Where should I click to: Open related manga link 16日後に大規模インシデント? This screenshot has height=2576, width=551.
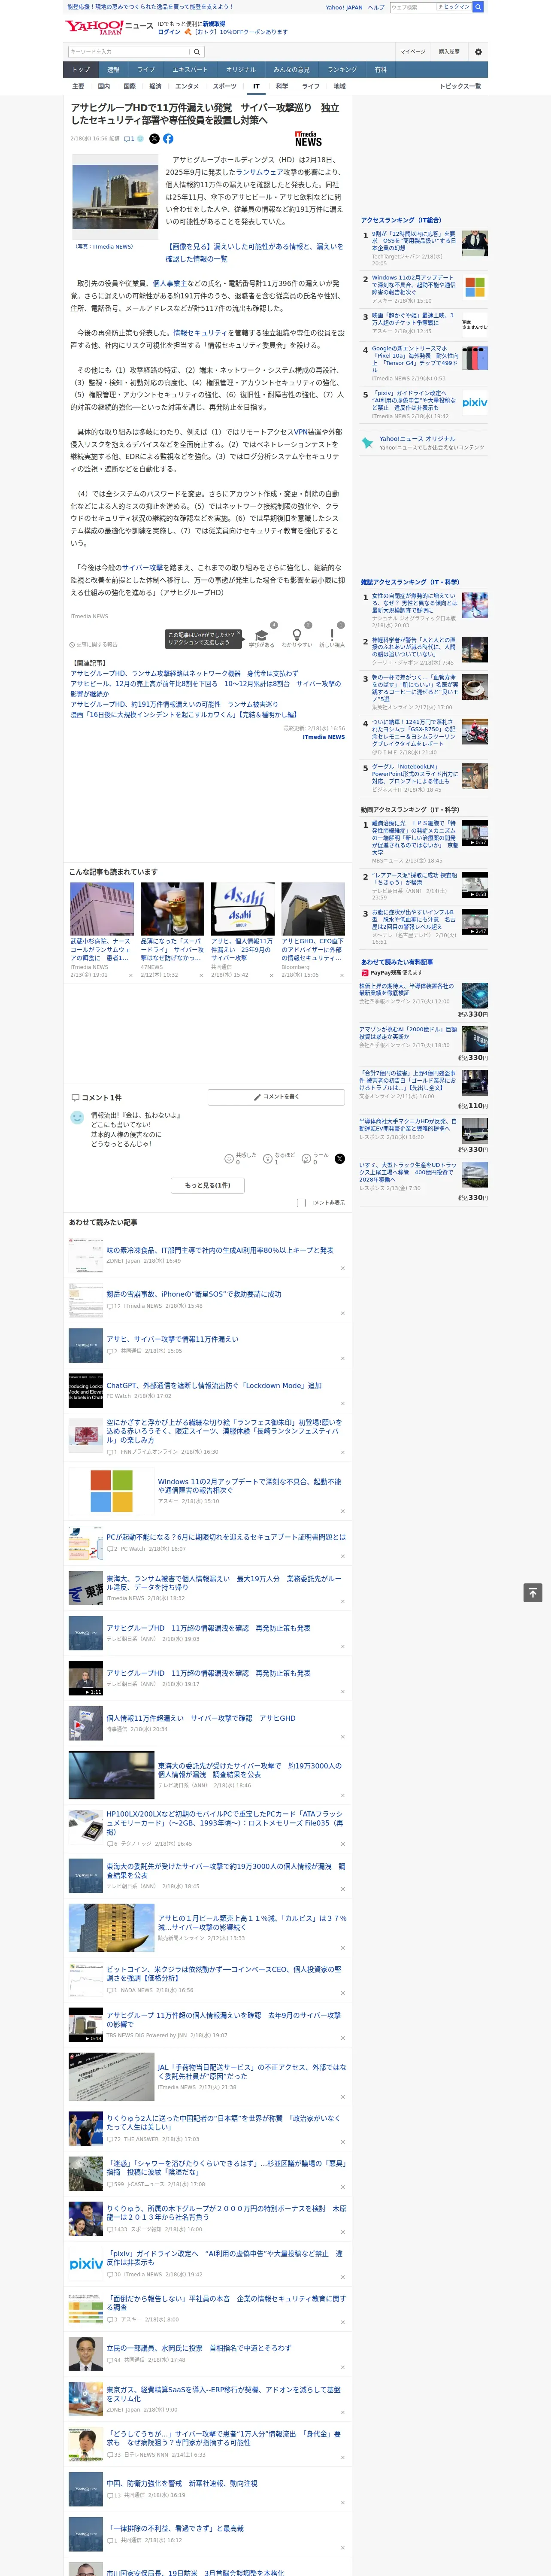click(184, 715)
